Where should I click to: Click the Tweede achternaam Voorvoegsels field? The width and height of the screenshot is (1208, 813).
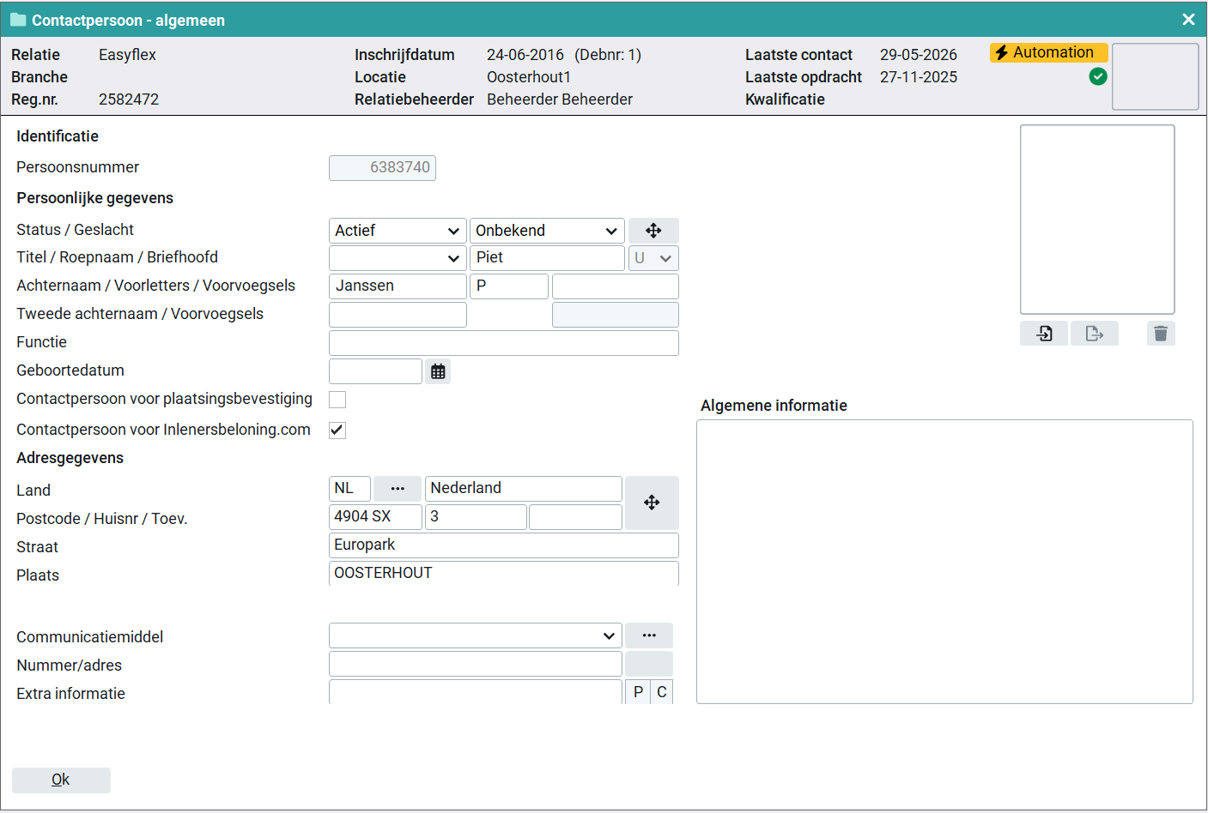pos(616,315)
